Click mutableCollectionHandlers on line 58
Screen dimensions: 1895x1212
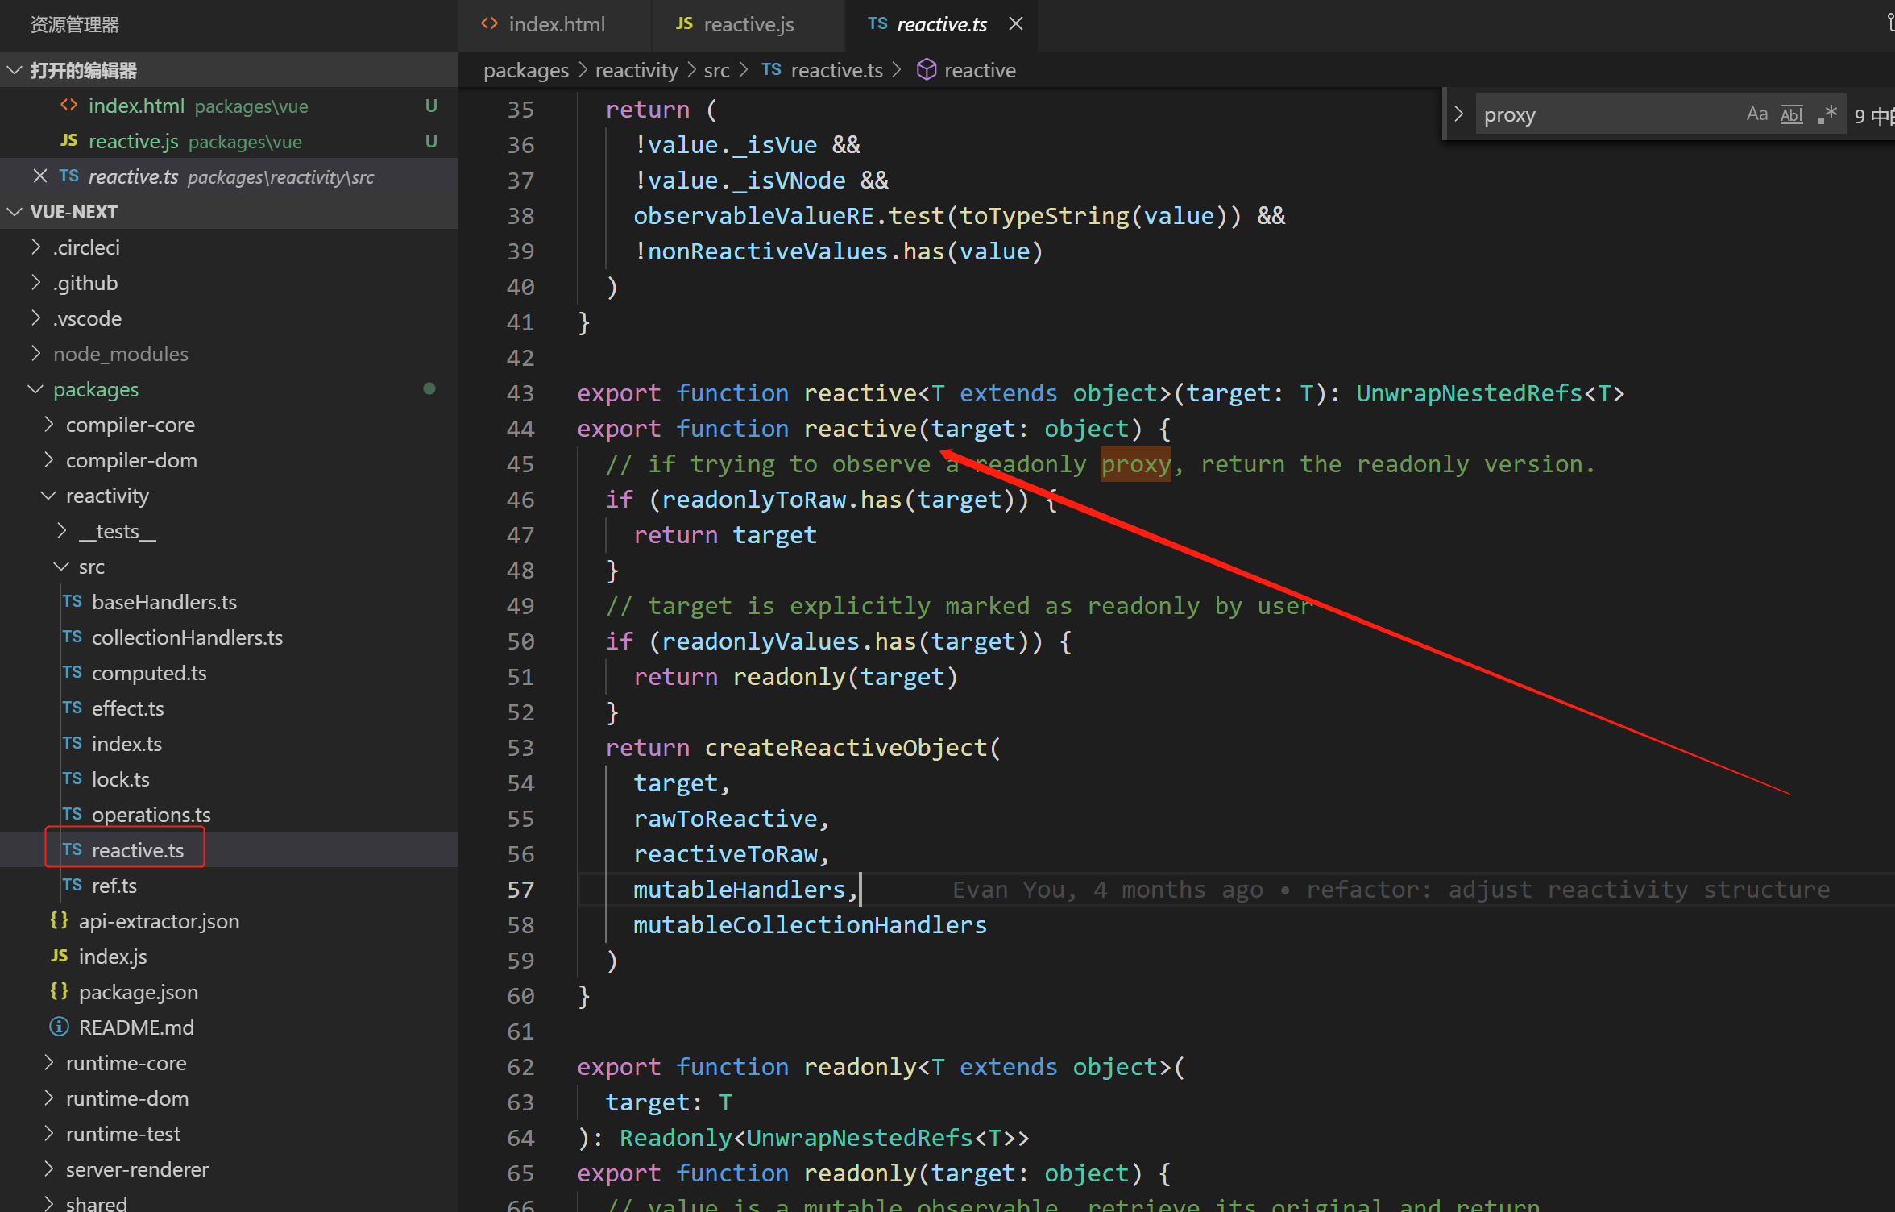pyautogui.click(x=810, y=925)
